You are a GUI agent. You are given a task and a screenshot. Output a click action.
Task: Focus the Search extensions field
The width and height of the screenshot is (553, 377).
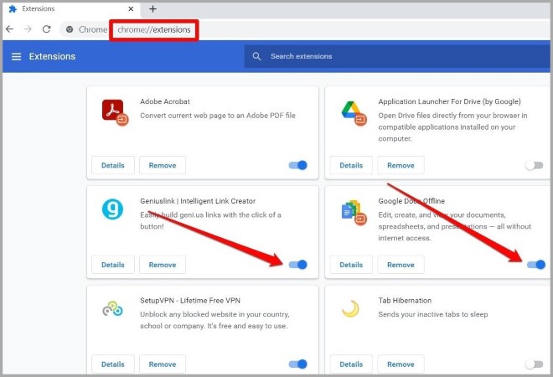click(x=397, y=56)
